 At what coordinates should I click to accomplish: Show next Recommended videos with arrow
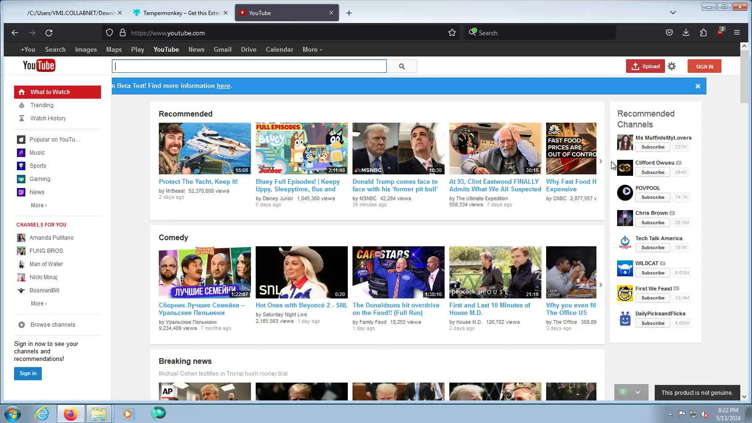(x=601, y=161)
